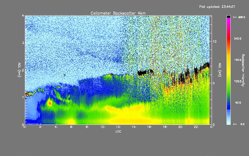The height and width of the screenshot is (156, 249).
Task: Click the "4" tick on the km axis
Action: coord(23,16)
